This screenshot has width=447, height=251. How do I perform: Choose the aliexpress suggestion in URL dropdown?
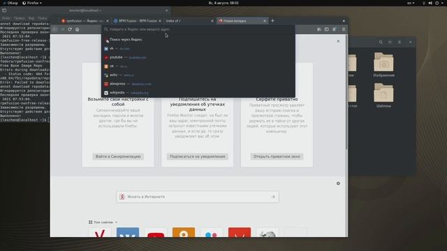click(x=198, y=84)
